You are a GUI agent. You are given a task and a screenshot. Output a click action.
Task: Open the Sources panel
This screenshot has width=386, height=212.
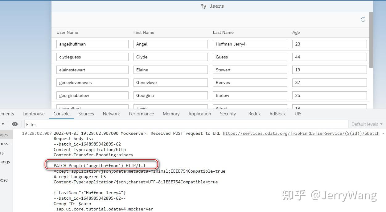[86, 114]
